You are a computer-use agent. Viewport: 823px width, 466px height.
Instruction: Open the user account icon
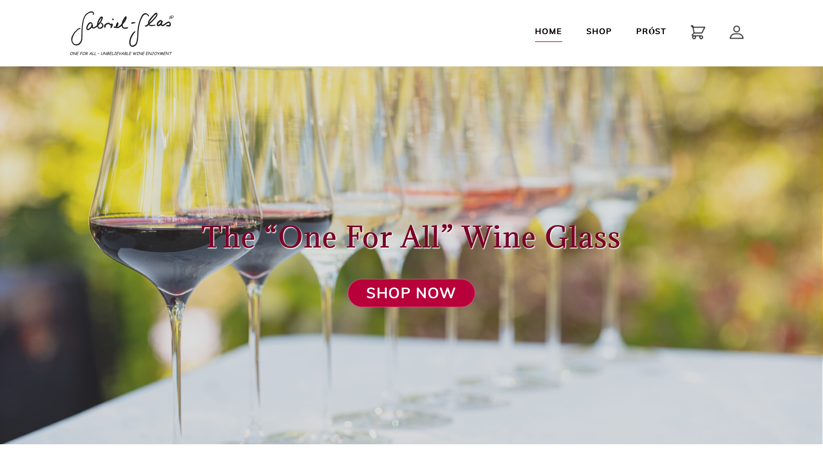coord(736,32)
